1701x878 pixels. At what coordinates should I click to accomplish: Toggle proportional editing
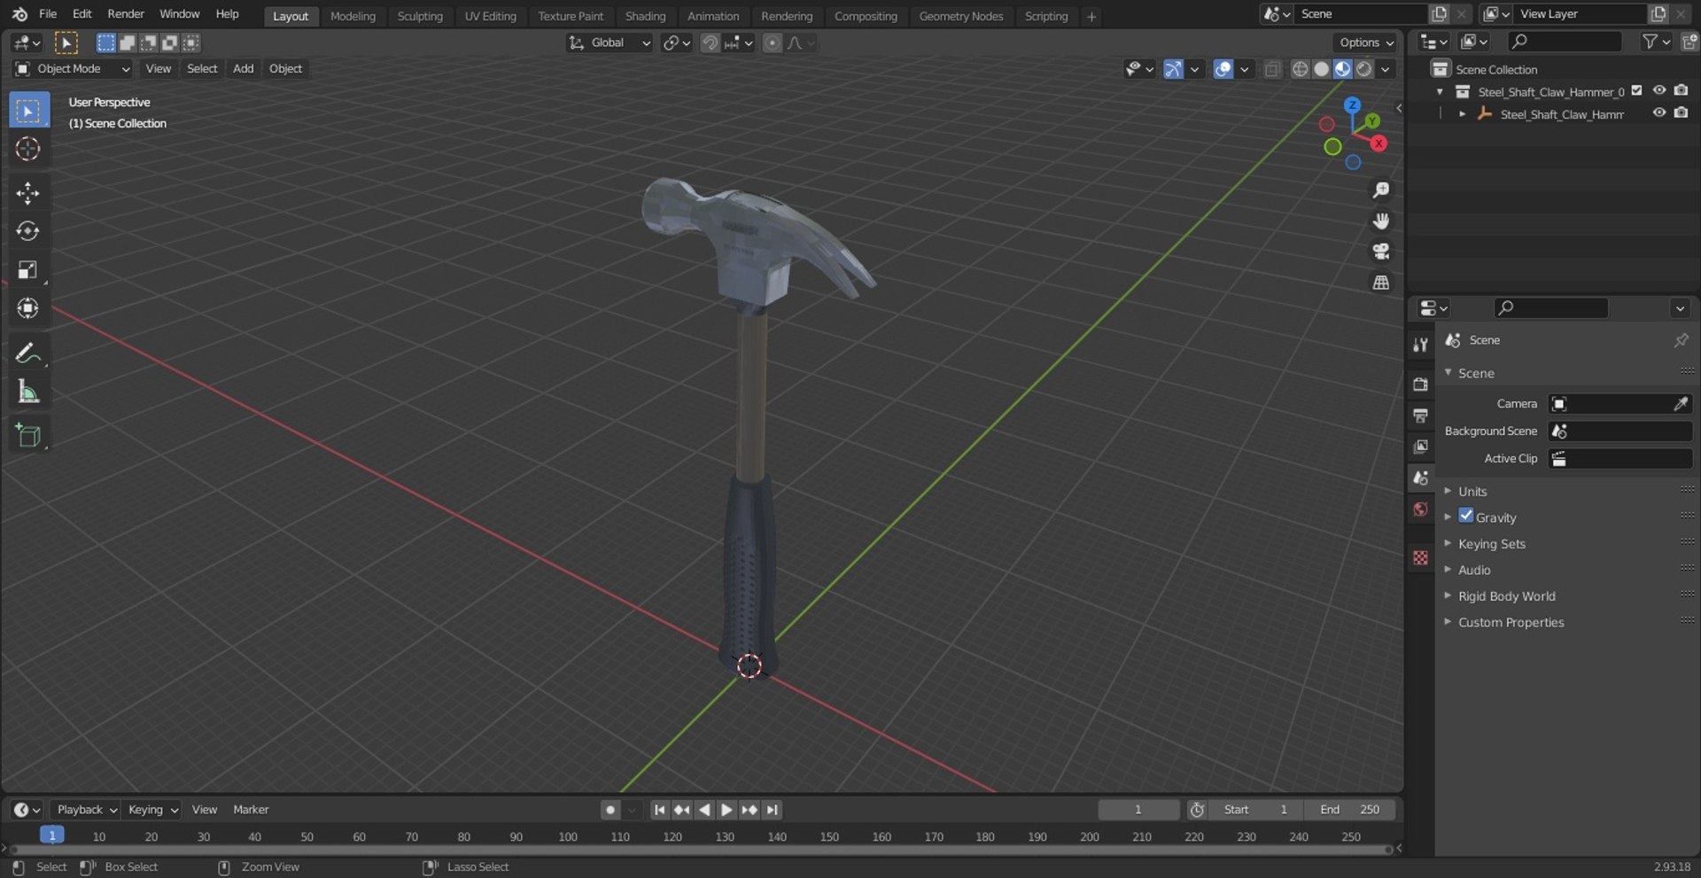pyautogui.click(x=773, y=43)
